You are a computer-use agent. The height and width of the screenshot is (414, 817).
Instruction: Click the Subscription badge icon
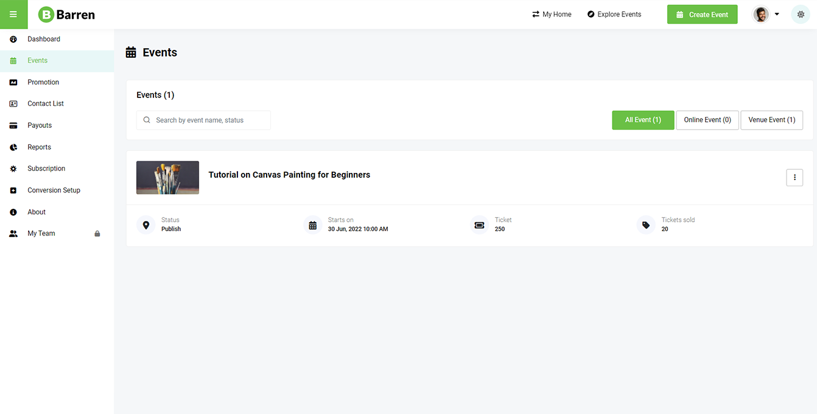tap(13, 169)
